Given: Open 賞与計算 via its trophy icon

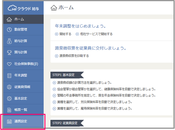Looking at the screenshot, I should pyautogui.click(x=9, y=53).
